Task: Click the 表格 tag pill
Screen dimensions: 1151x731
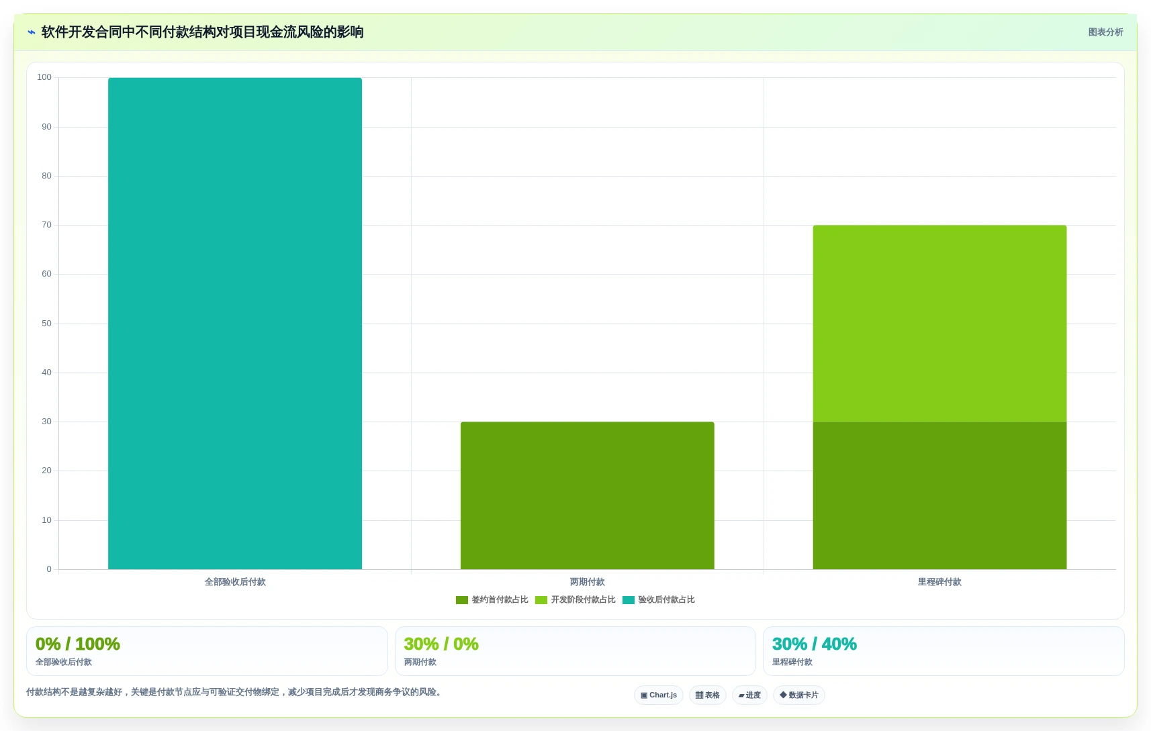Action: 708,695
